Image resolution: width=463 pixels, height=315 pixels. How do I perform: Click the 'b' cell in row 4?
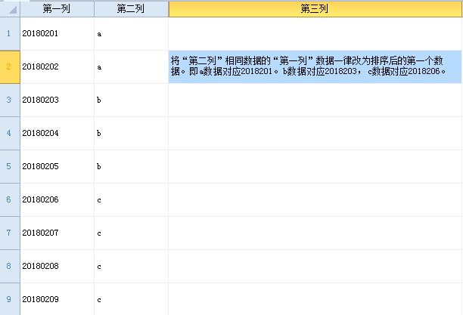(132, 133)
